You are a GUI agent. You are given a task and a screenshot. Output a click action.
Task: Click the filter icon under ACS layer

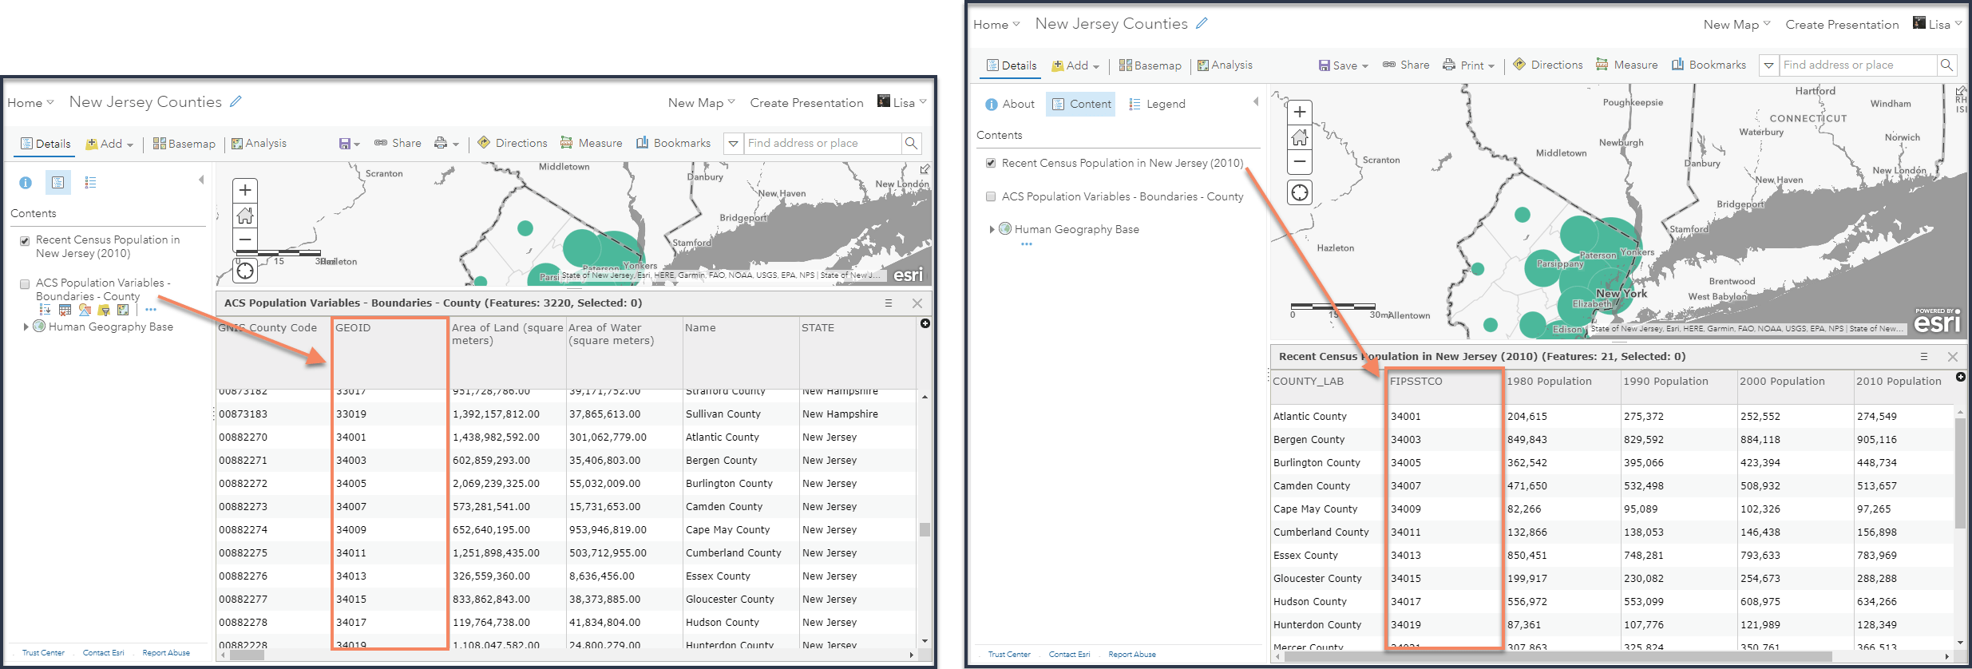tap(103, 310)
